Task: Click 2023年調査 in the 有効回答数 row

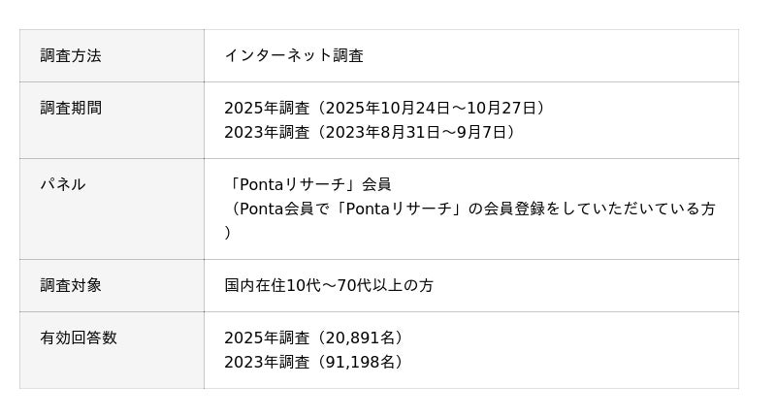Action: click(267, 362)
